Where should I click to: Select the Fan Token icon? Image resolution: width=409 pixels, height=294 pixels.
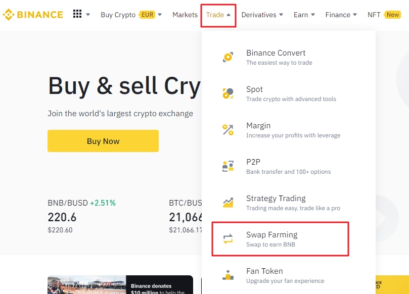coord(228,275)
